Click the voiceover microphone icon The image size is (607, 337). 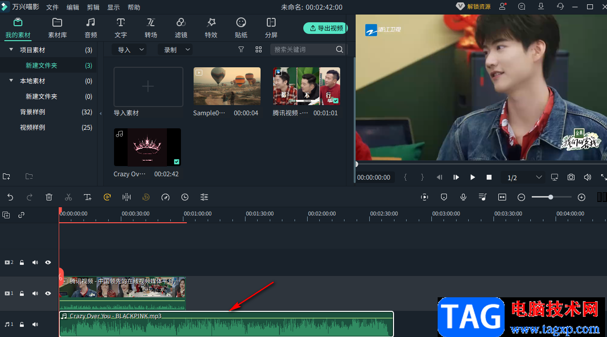(463, 197)
